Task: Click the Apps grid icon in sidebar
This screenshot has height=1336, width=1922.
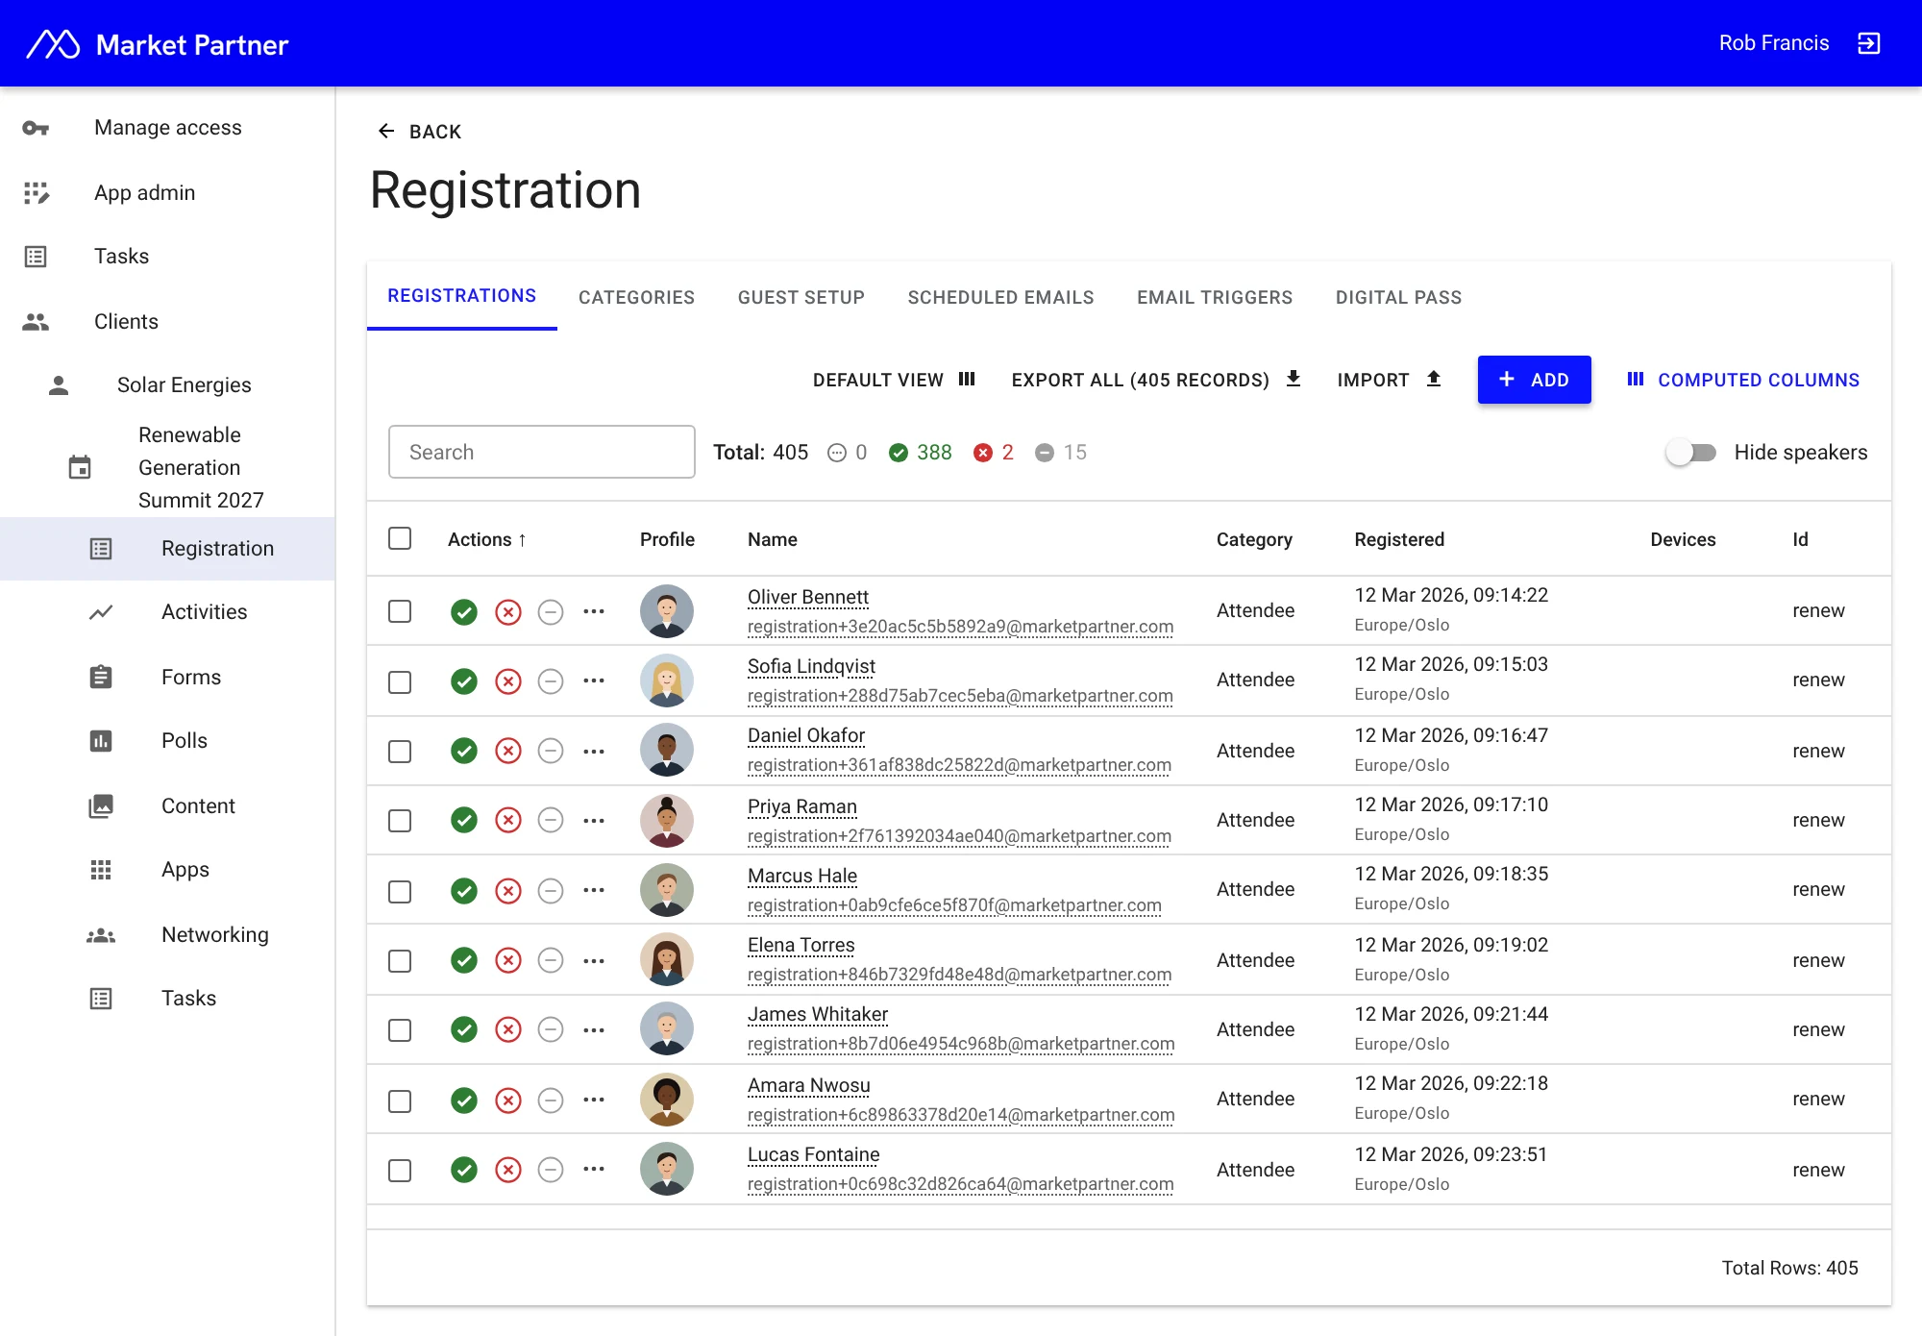Action: [101, 870]
